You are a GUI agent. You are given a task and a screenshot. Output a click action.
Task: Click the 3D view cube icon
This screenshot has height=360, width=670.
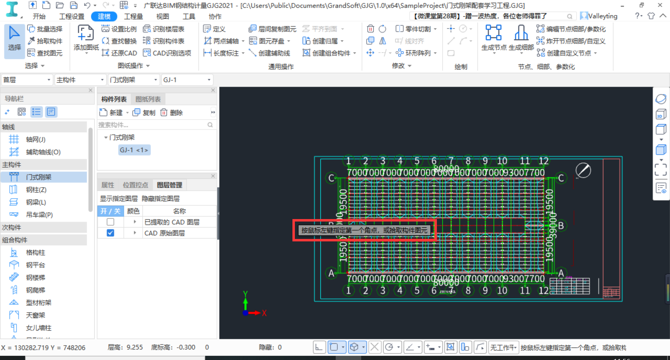[x=661, y=114]
